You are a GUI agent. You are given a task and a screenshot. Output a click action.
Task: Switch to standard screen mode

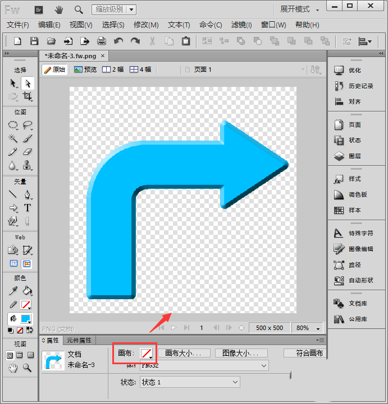[10, 355]
